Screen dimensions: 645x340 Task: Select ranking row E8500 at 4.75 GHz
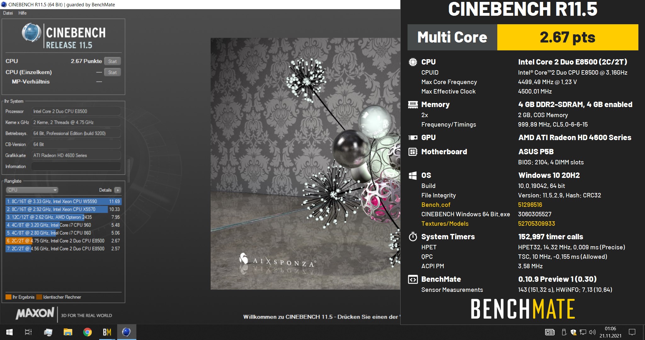[63, 241]
